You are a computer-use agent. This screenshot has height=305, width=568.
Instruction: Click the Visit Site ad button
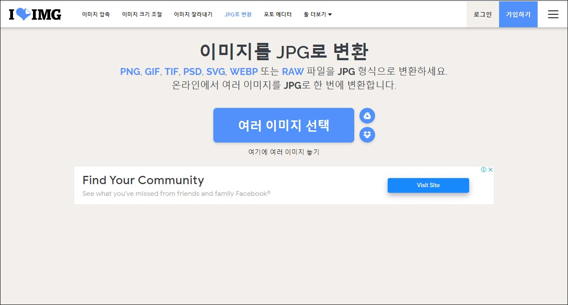[428, 185]
